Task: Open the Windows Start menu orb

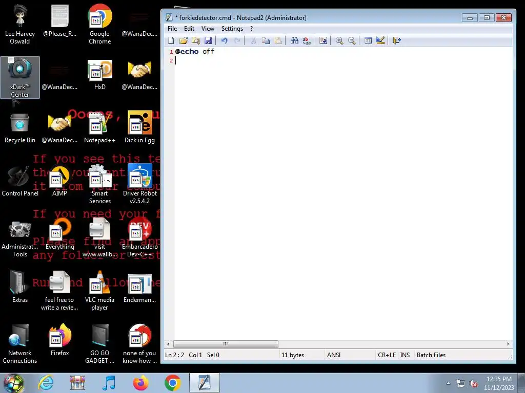Action: click(x=14, y=383)
